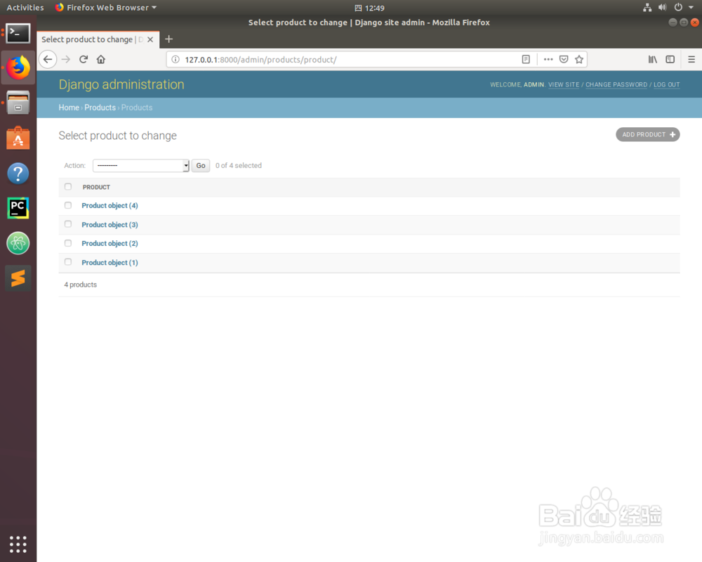The width and height of the screenshot is (702, 562).
Task: Click the '4 products' count text
Action: pos(80,285)
